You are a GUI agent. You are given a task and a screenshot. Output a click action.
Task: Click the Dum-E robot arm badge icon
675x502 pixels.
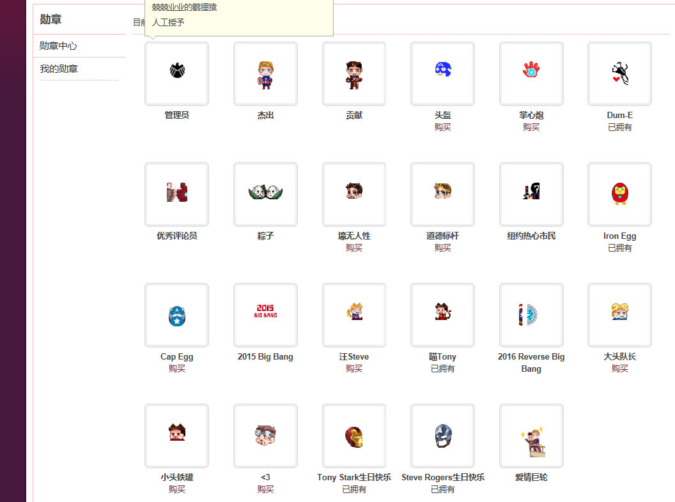pos(619,72)
